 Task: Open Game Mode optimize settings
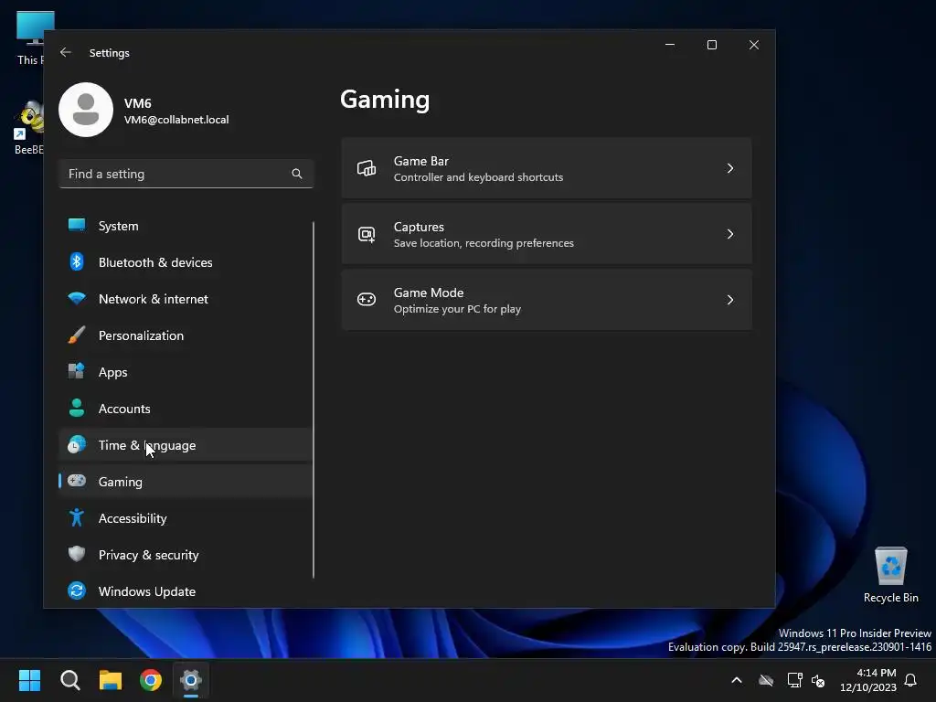547,300
